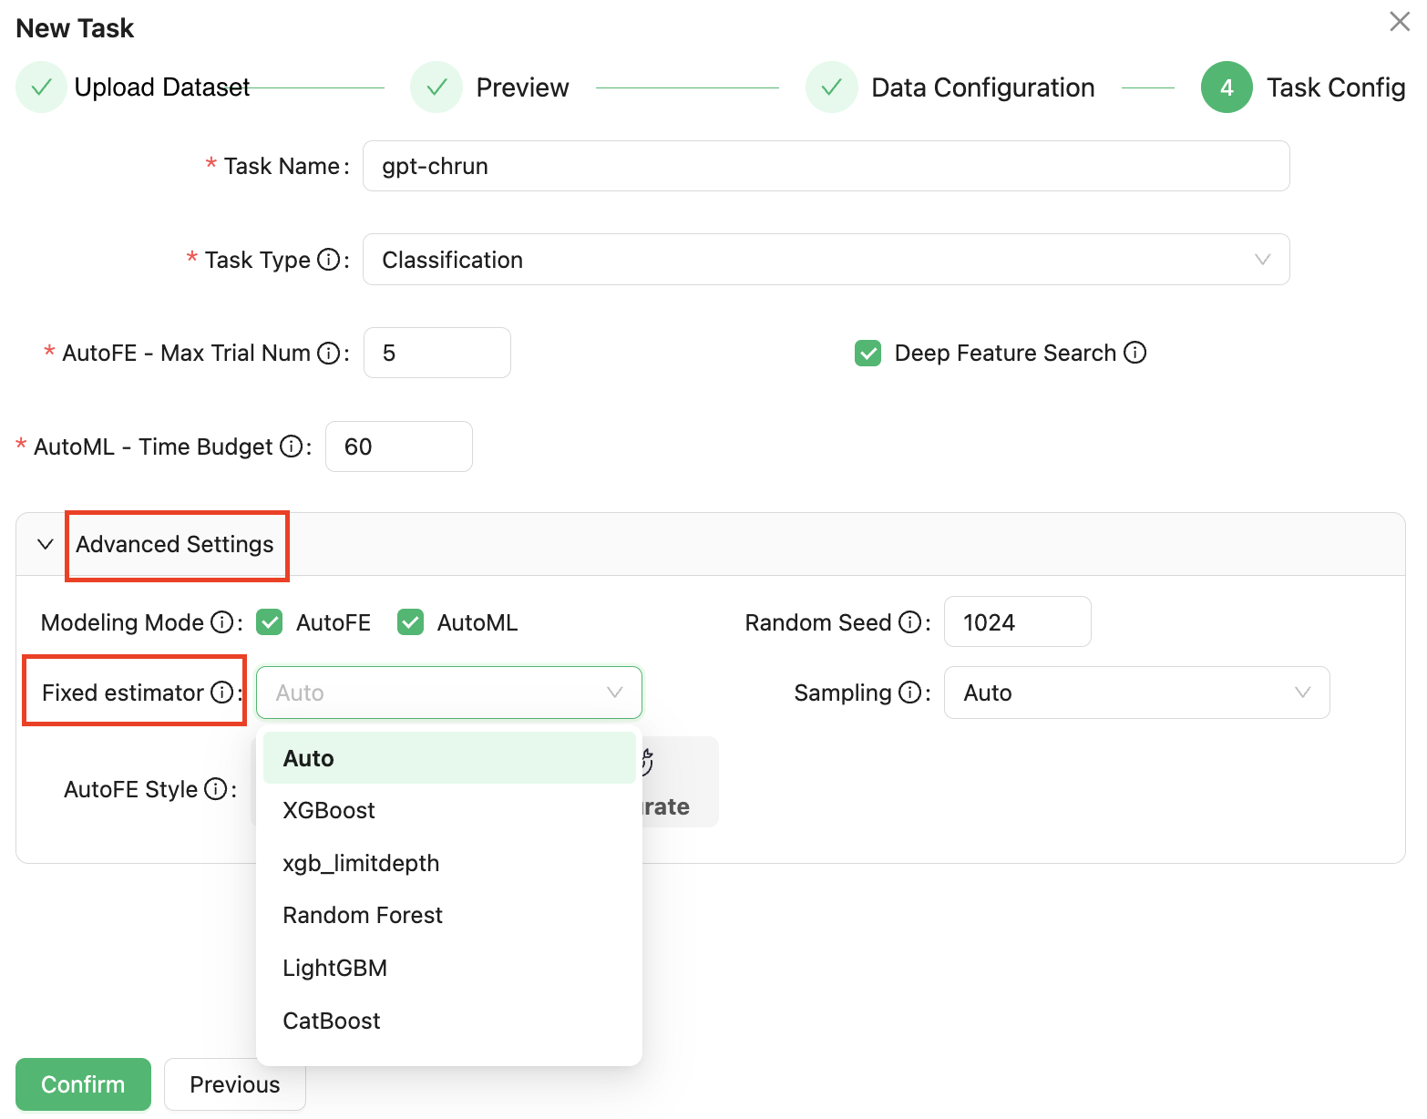The height and width of the screenshot is (1119, 1427).
Task: Toggle the AutoFE modeling mode checkbox
Action: (x=270, y=622)
